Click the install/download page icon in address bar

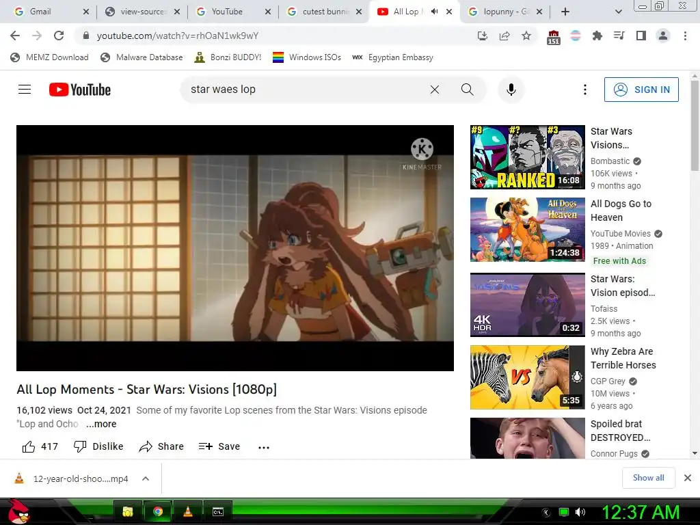(x=482, y=36)
